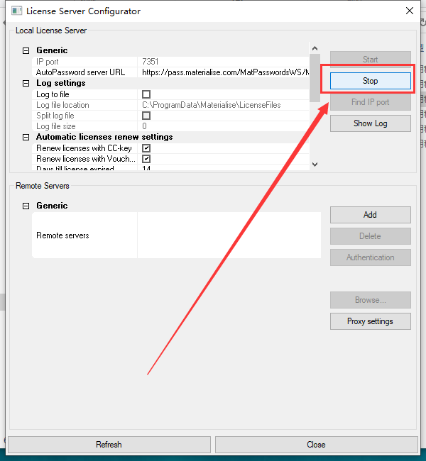Collapse Automatic licenses renew settings group

(26, 137)
